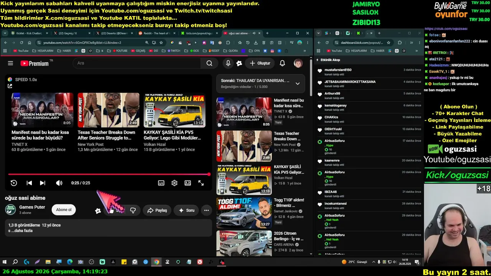Image resolution: width=491 pixels, height=276 pixels.
Task: Open Windows taskbar search
Action: click(15, 262)
